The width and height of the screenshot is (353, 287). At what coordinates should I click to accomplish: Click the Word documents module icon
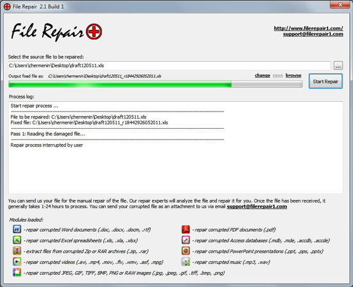tap(17, 229)
